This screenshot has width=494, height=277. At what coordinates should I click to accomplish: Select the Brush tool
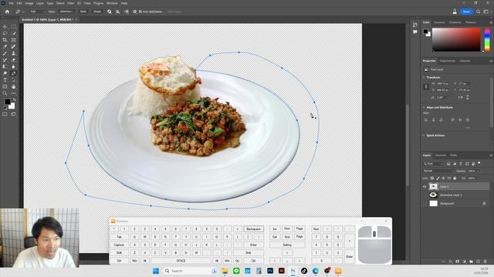(x=5, y=53)
